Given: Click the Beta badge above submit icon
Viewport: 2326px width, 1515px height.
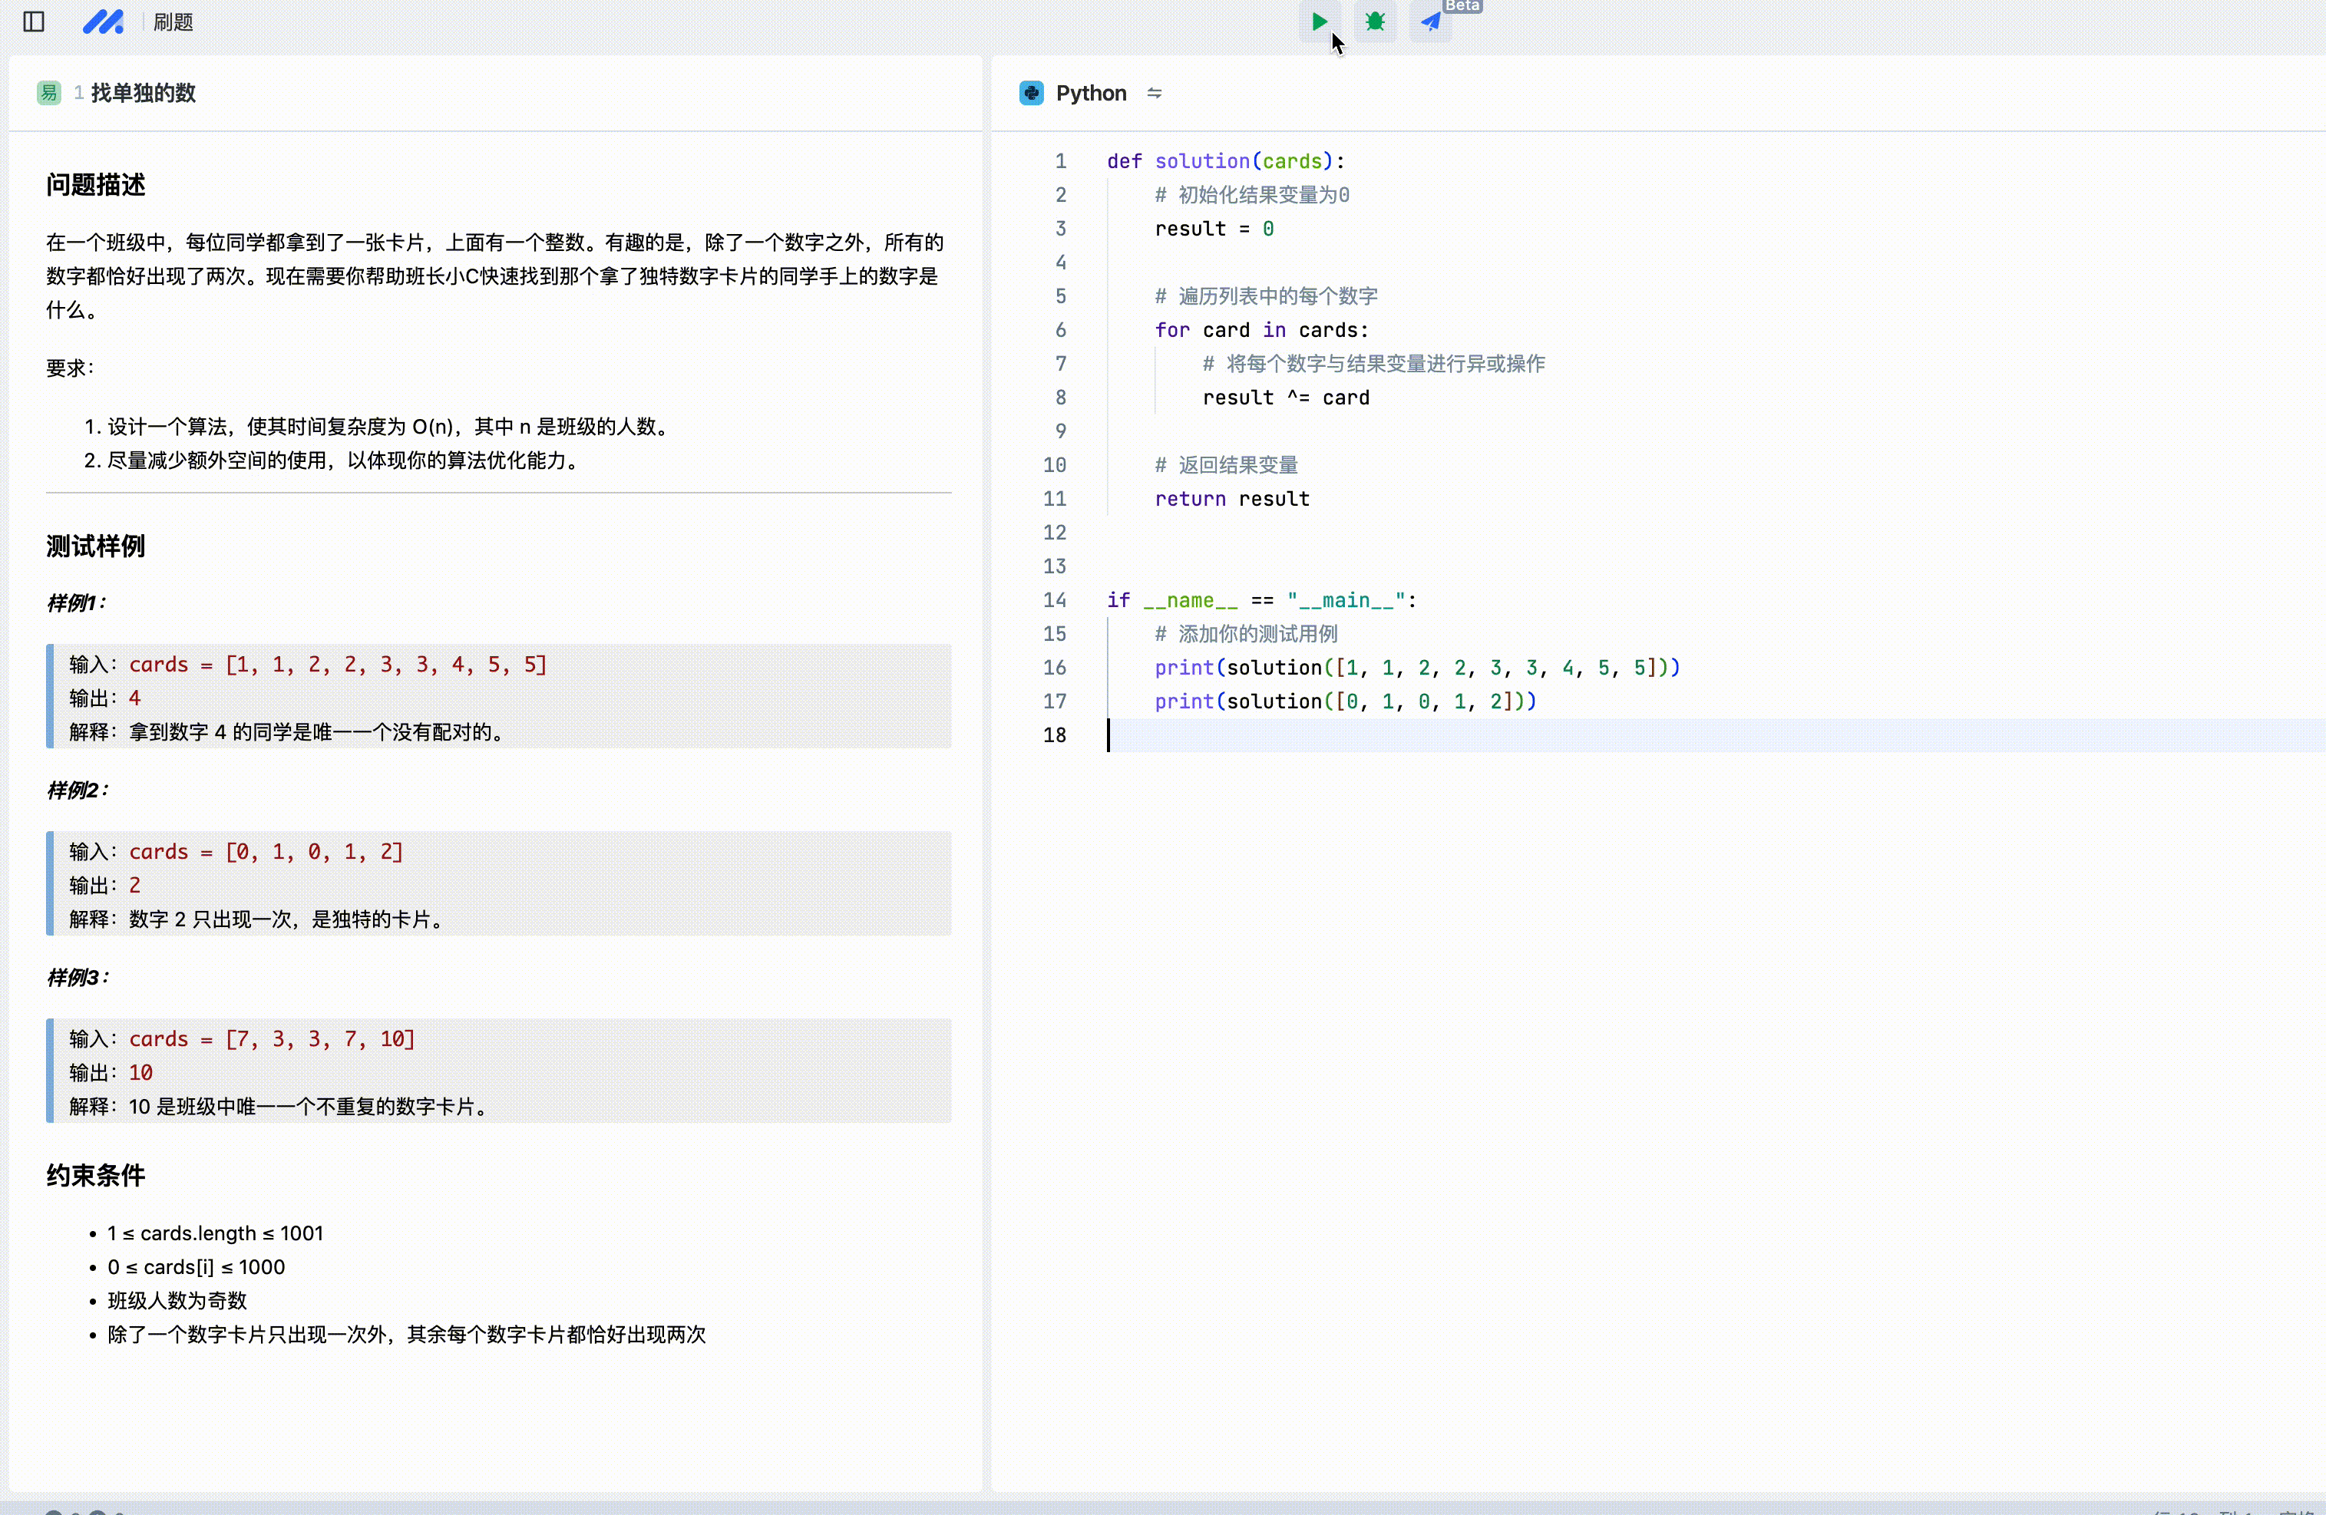Looking at the screenshot, I should coord(1462,6).
